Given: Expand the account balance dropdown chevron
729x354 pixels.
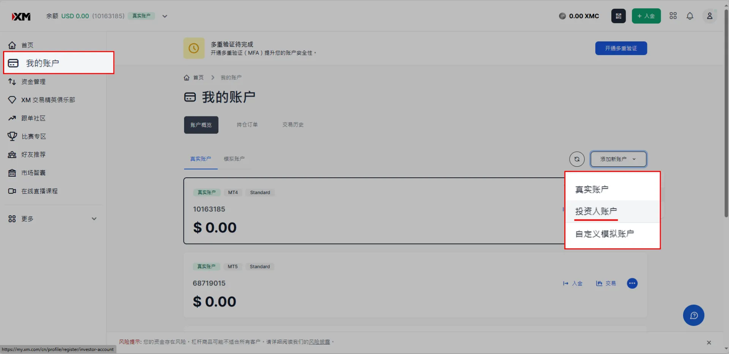Looking at the screenshot, I should click(165, 16).
